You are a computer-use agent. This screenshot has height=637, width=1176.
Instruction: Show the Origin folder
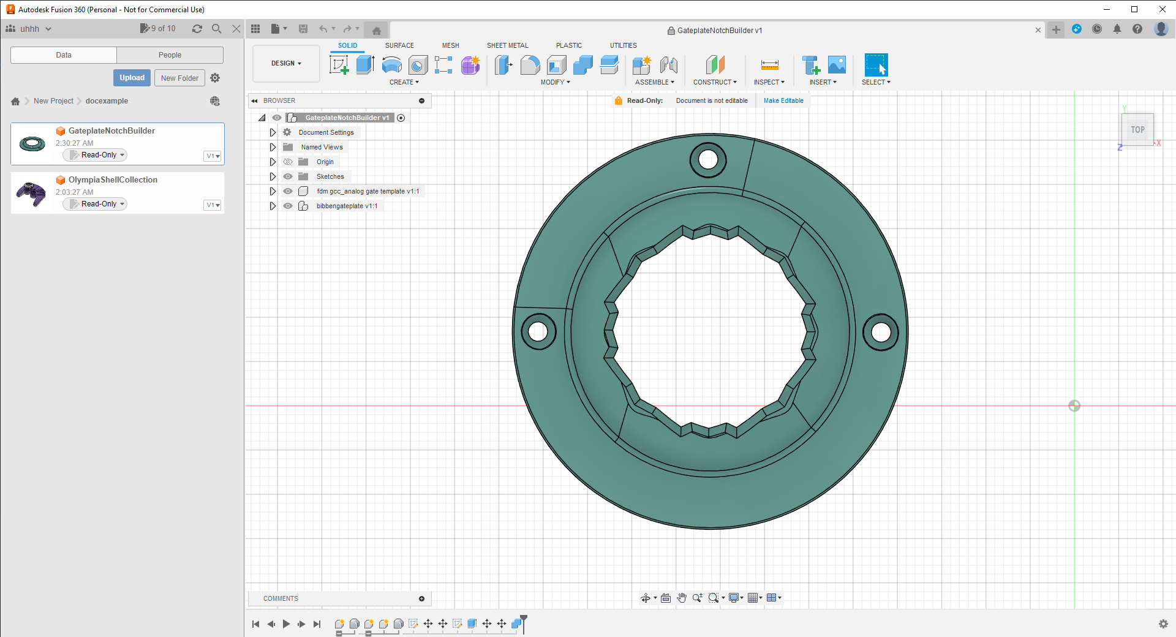(288, 162)
